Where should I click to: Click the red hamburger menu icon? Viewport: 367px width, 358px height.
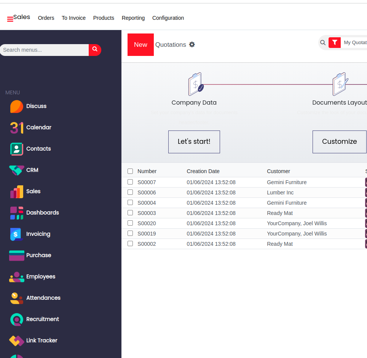(10, 19)
